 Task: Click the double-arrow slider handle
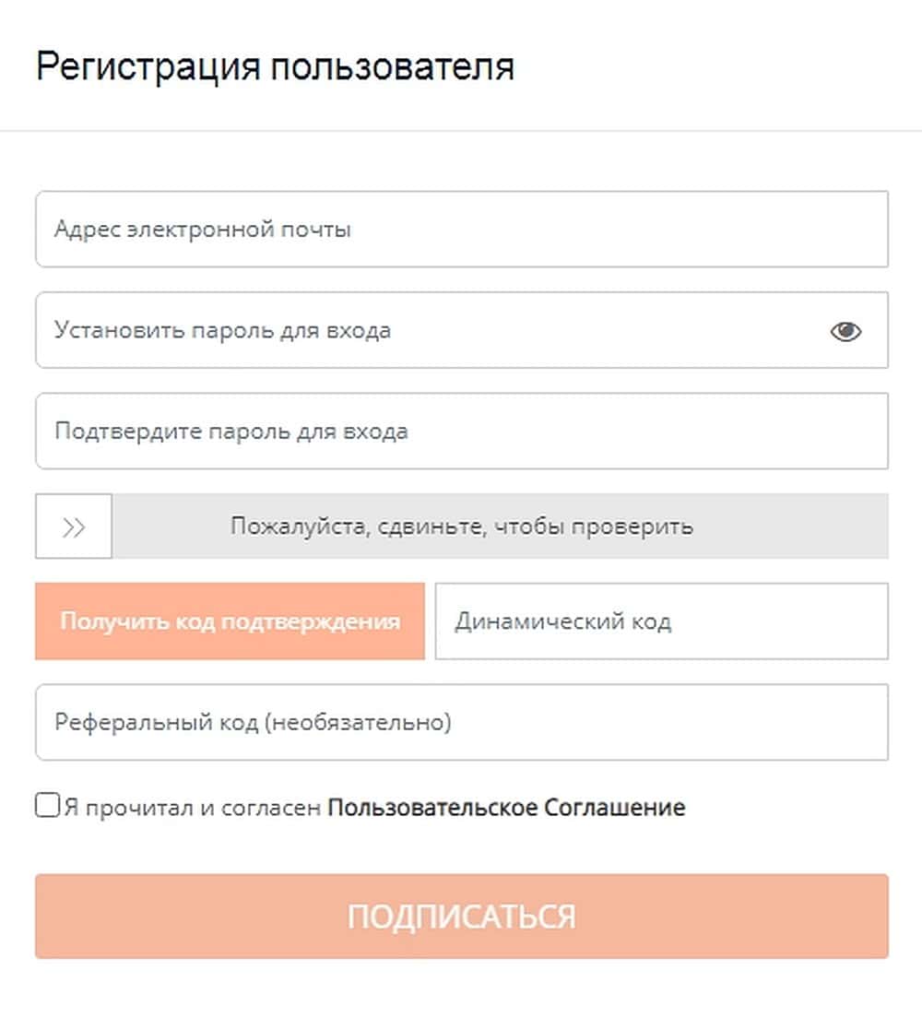click(74, 526)
